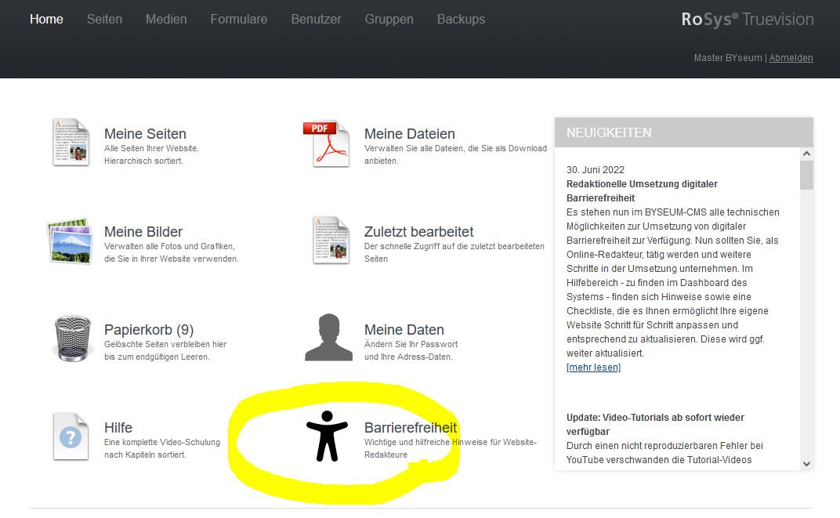Viewport: 840px width, 518px height.
Task: Open the Zuletzt bearbeitet page icon
Action: (x=330, y=241)
